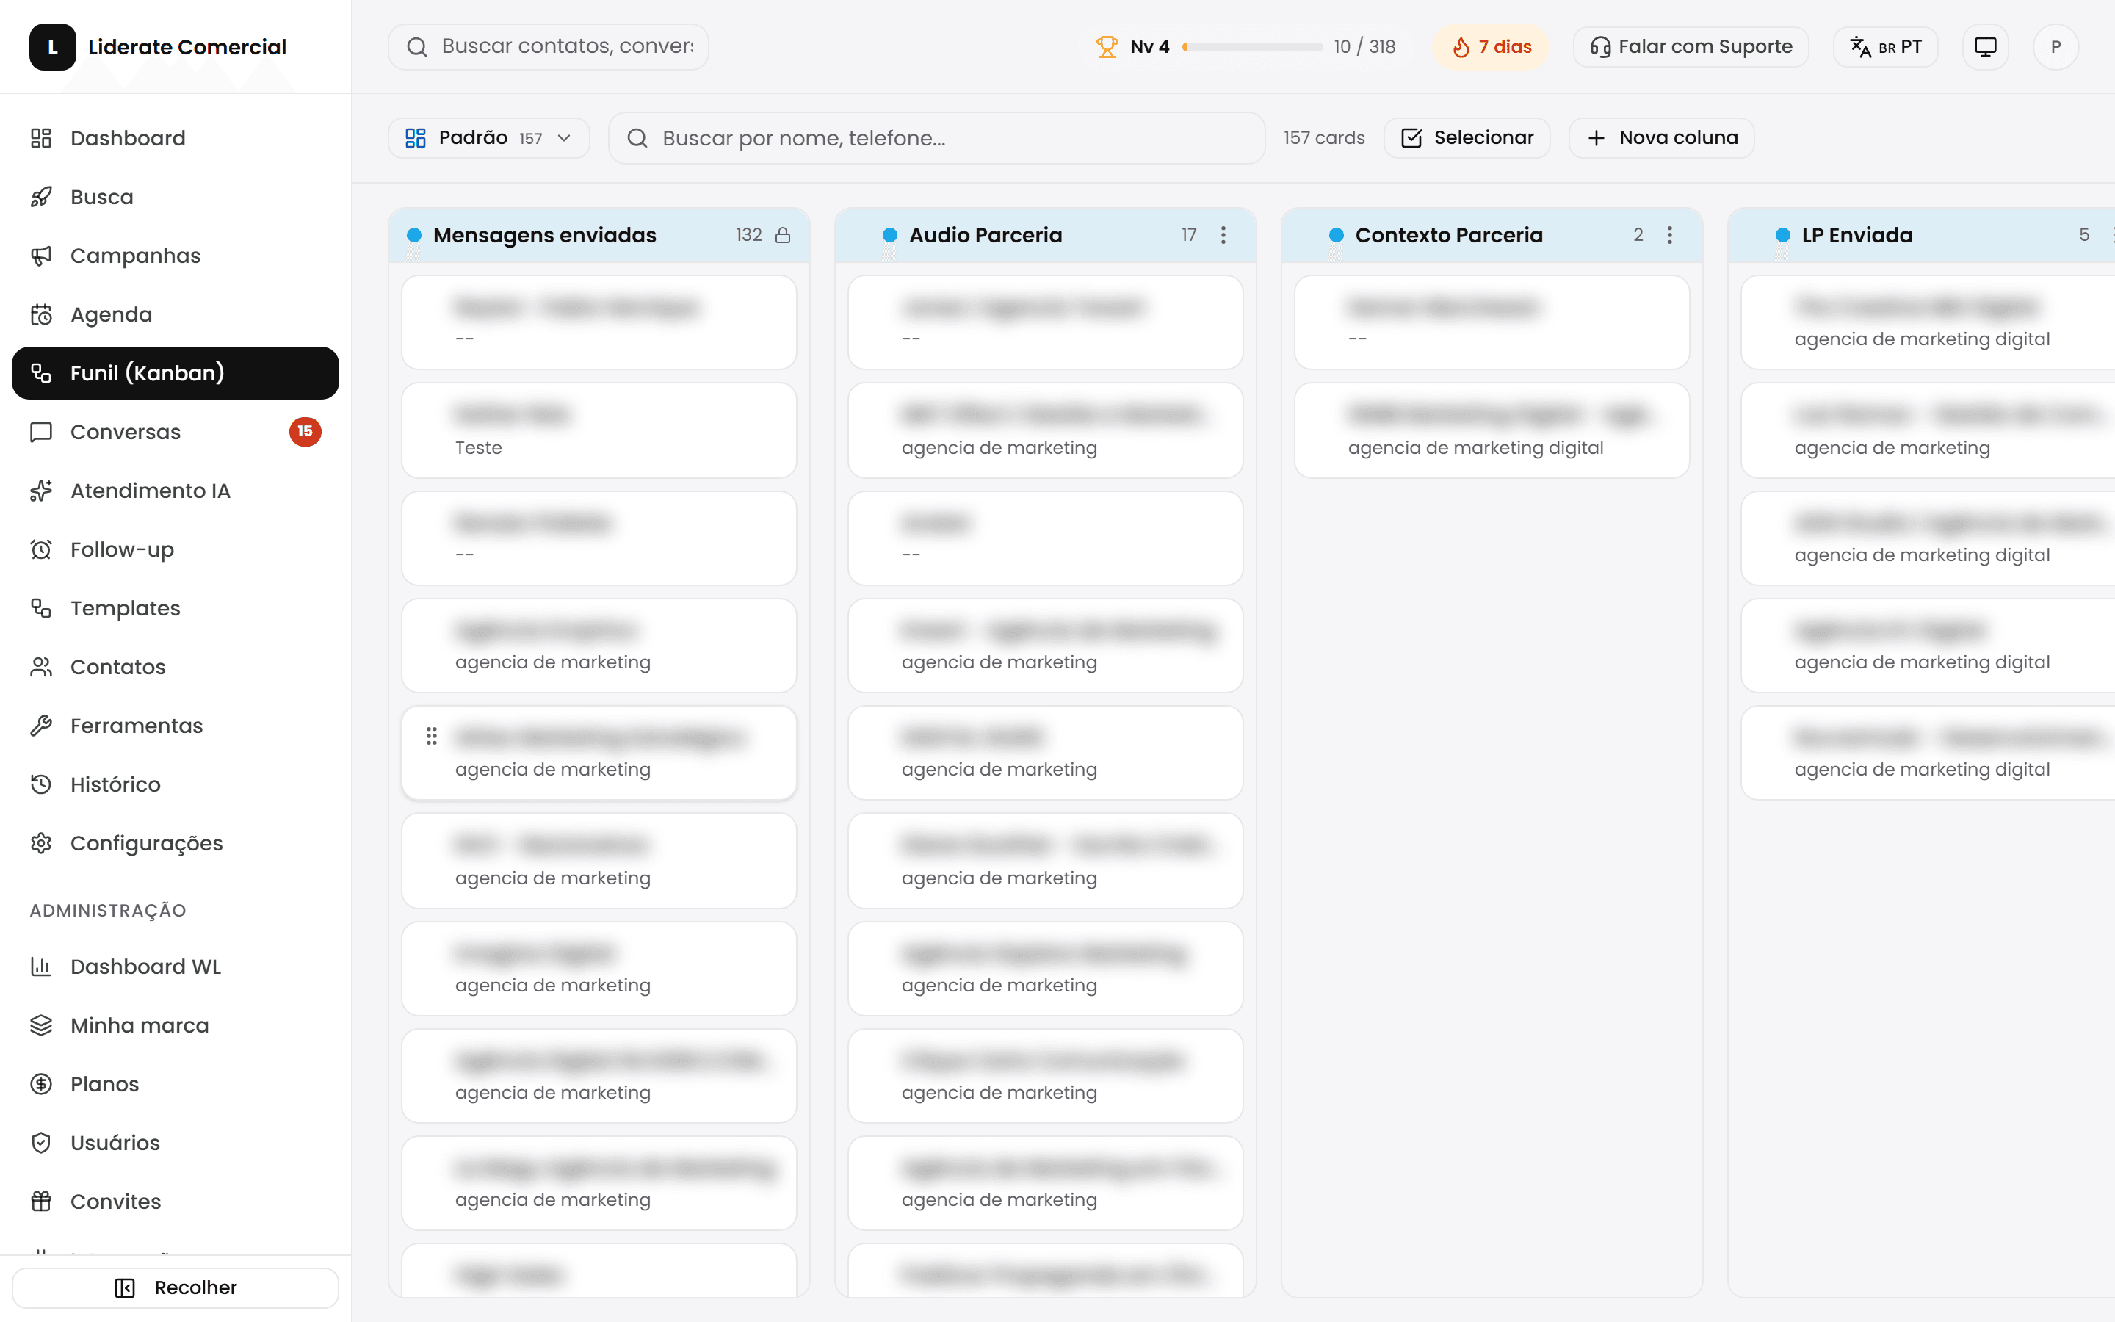Image resolution: width=2115 pixels, height=1322 pixels.
Task: Go to Campanhas in the sidebar
Action: 175,256
